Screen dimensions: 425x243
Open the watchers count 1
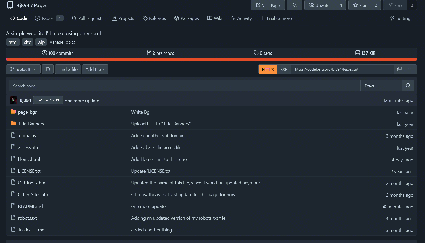[341, 5]
